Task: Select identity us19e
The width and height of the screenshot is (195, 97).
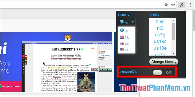Action: click(160, 48)
